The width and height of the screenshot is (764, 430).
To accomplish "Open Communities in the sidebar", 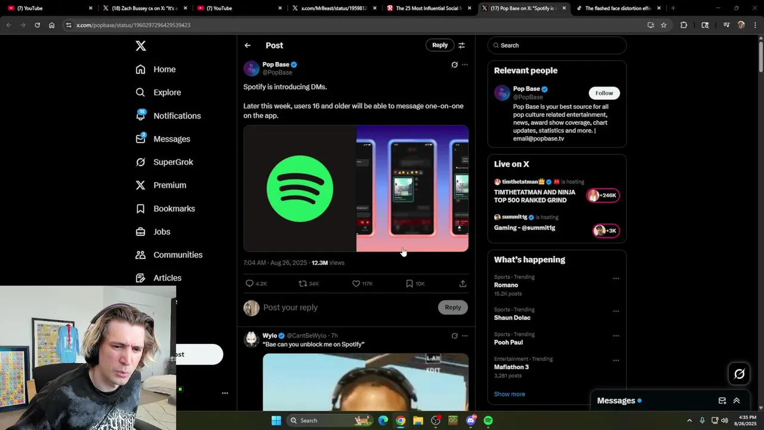I will click(x=169, y=255).
